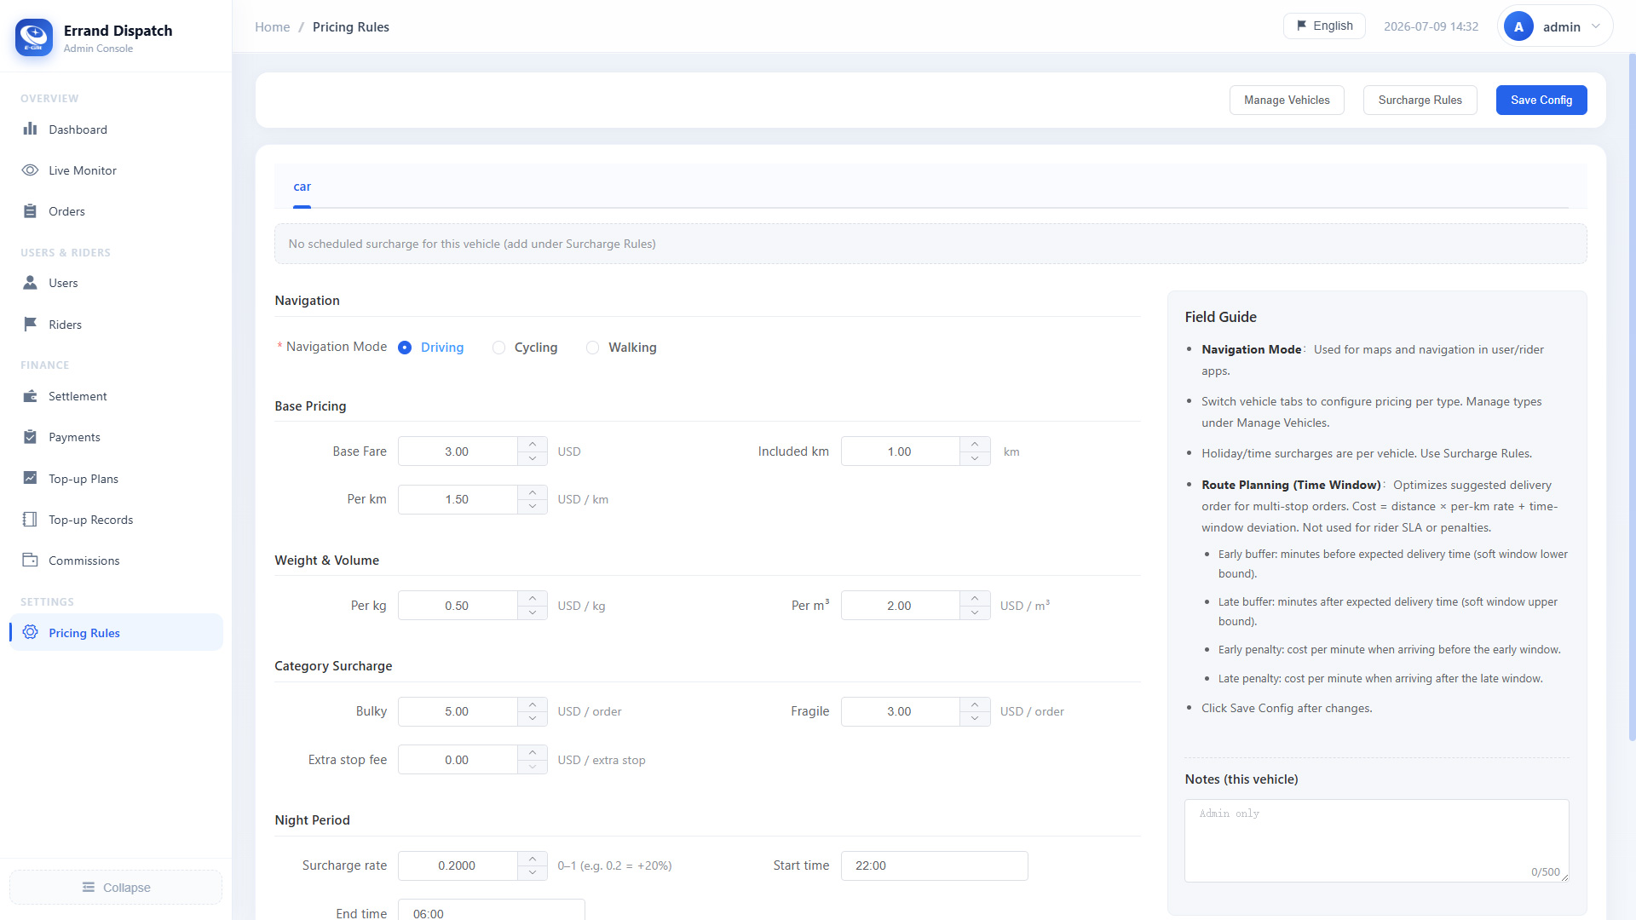Open Settlement menu item
Screen dimensions: 1636x920
pyautogui.click(x=116, y=396)
